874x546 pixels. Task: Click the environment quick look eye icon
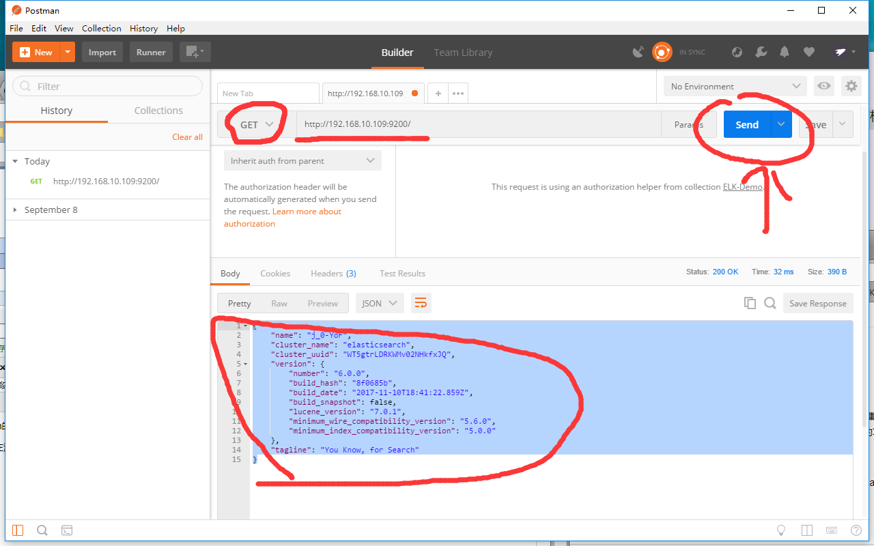pyautogui.click(x=825, y=86)
